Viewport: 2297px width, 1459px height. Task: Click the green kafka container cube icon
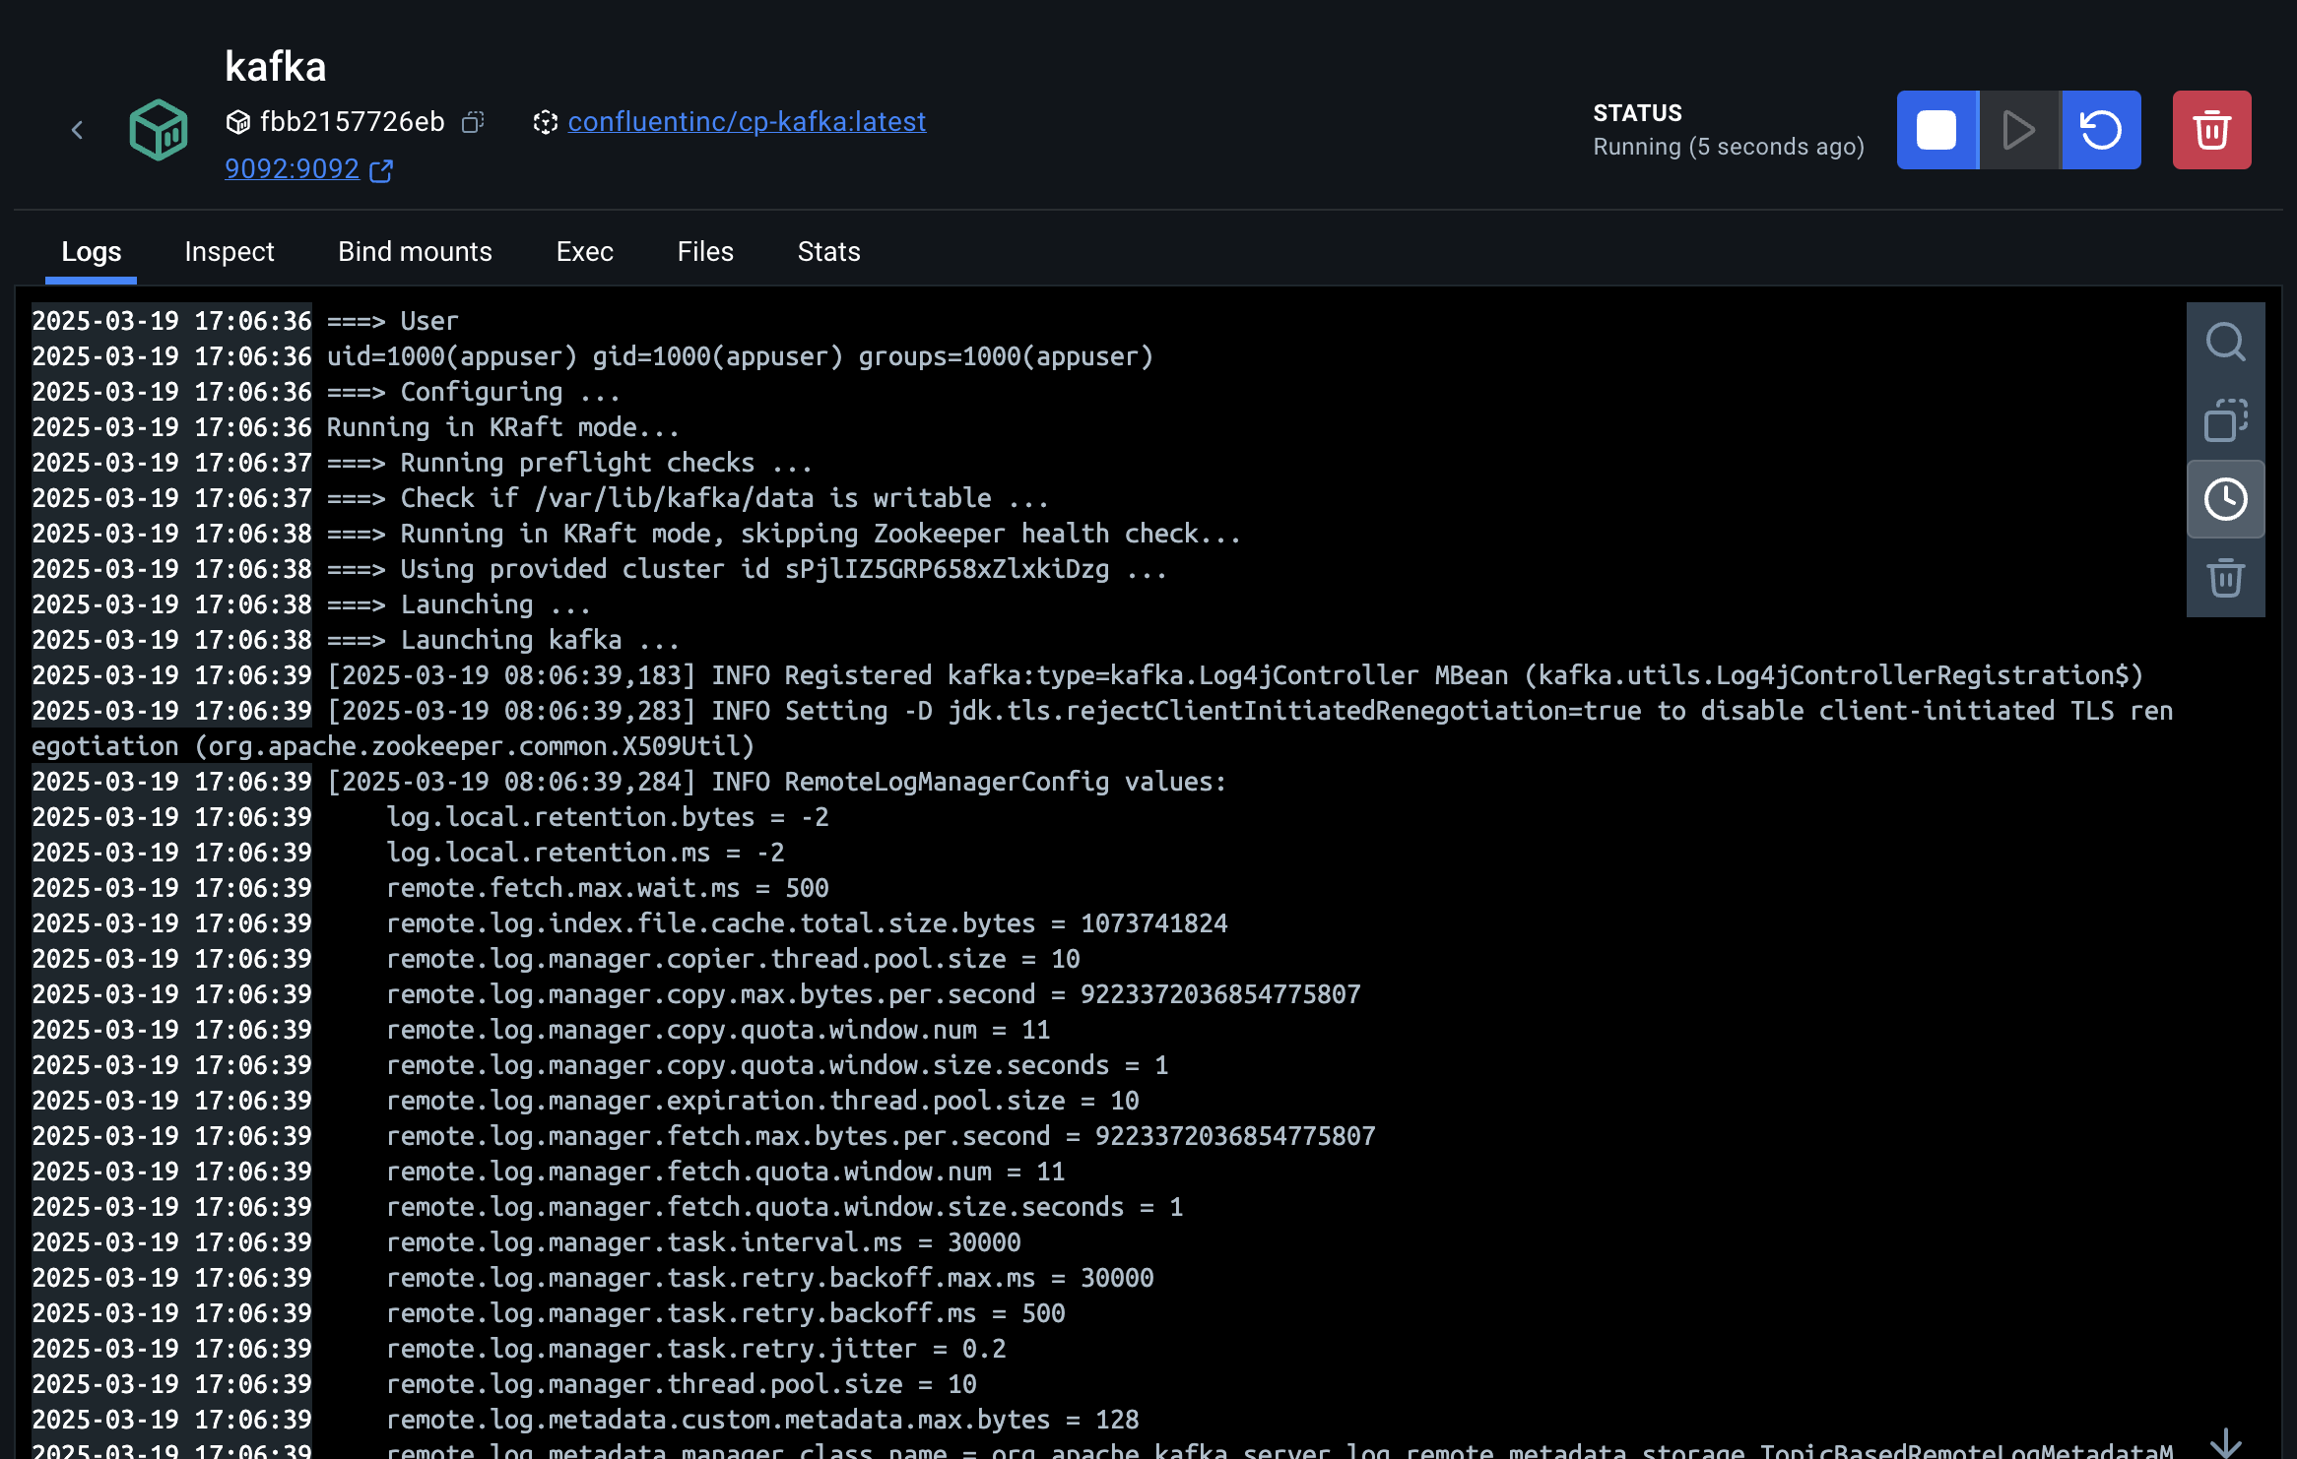tap(159, 129)
